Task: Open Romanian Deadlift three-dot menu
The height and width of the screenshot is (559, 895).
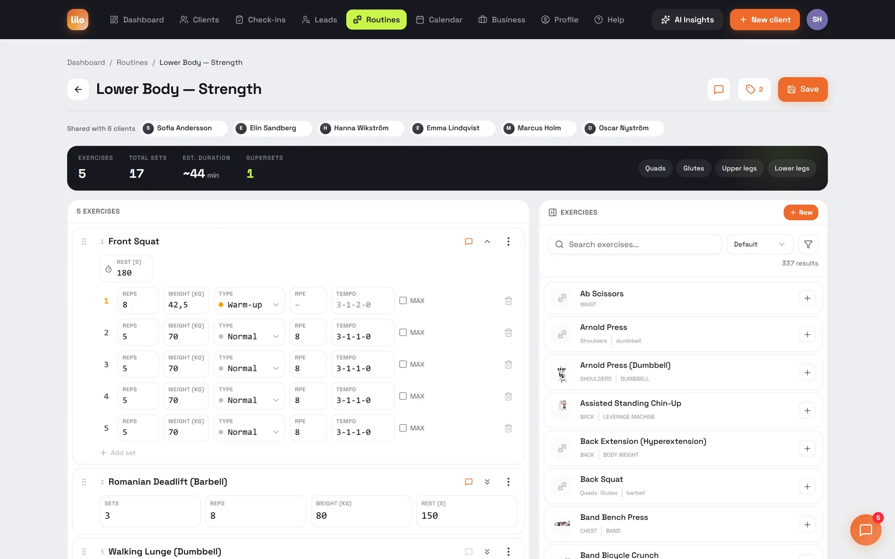Action: tap(508, 482)
